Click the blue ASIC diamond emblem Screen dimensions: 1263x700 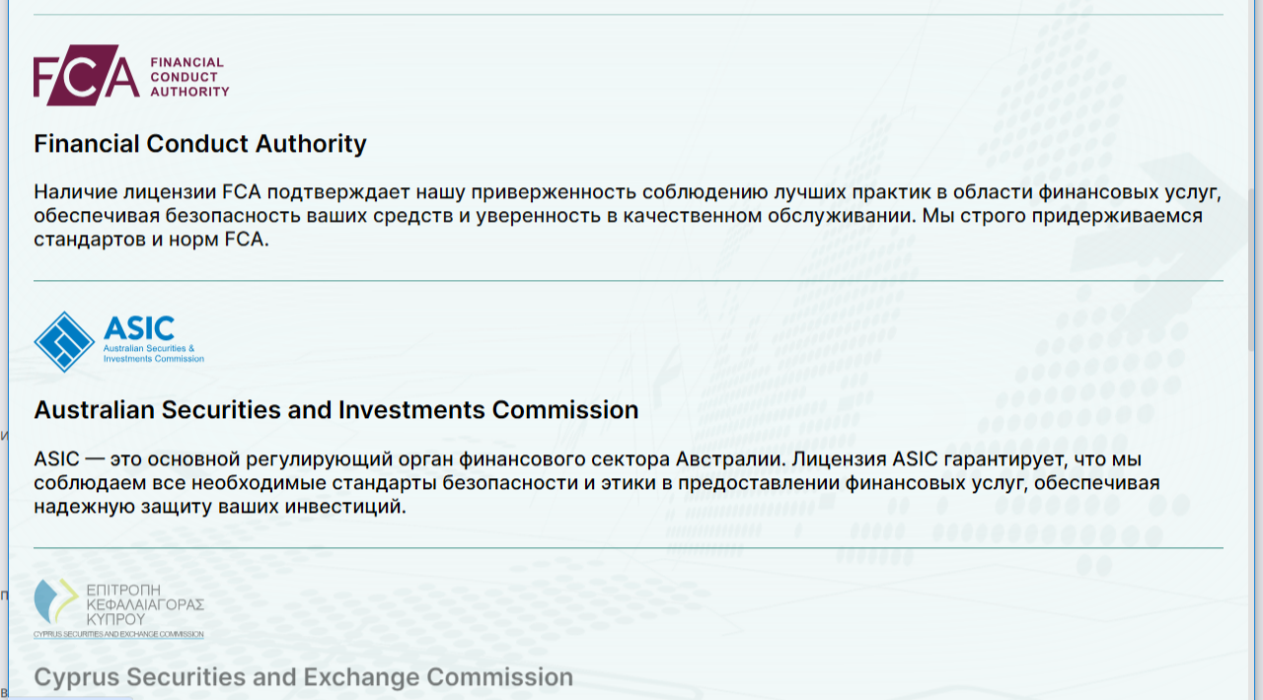pos(64,341)
